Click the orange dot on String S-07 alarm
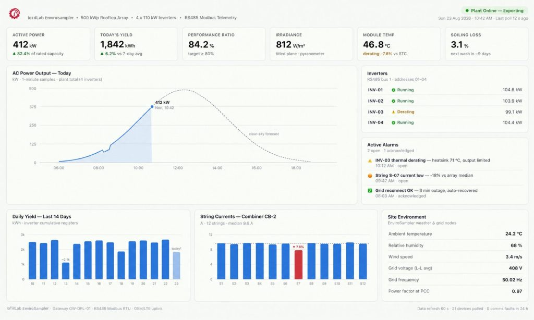This screenshot has height=320, width=534. pyautogui.click(x=370, y=176)
